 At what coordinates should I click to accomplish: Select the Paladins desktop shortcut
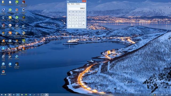coord(17,57)
